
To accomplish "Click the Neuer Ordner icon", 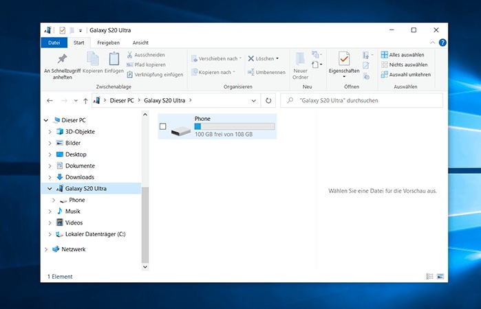I will pyautogui.click(x=300, y=58).
